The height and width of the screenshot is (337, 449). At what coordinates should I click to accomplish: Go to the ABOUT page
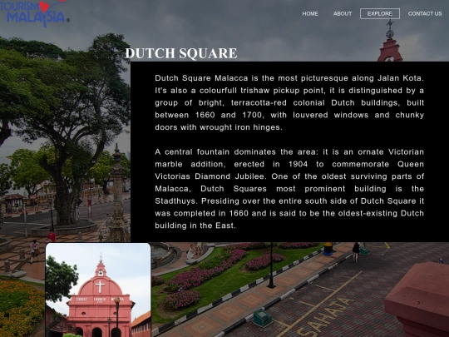(343, 14)
